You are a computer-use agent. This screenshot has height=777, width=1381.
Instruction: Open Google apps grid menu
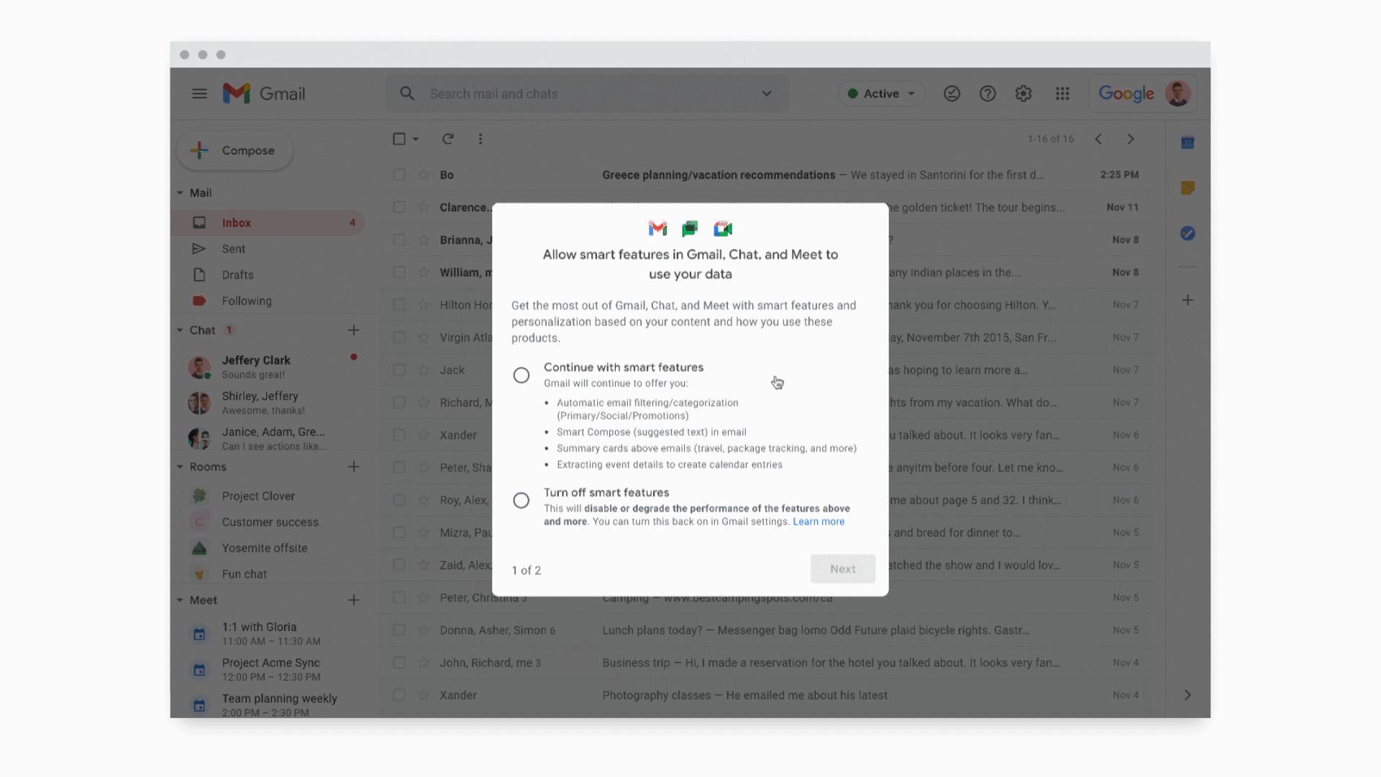(1062, 93)
